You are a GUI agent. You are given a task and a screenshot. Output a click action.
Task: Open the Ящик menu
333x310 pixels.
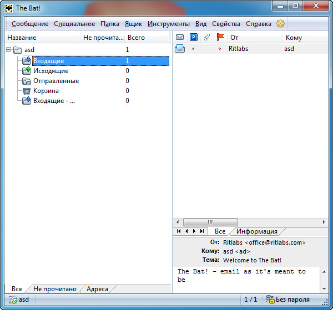[133, 24]
